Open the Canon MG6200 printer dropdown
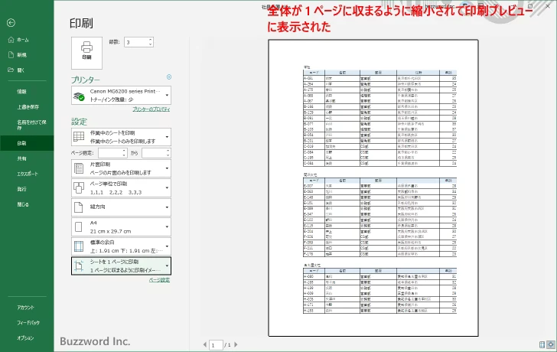Viewport: 557px width, 352px height. pos(121,95)
